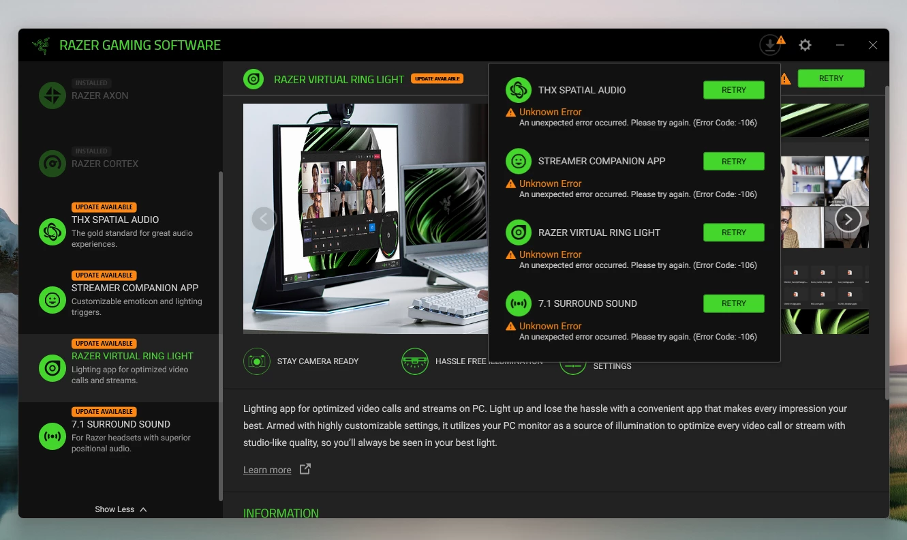Click the external link icon beside Learn more
Screen dimensions: 907x540
pos(305,469)
